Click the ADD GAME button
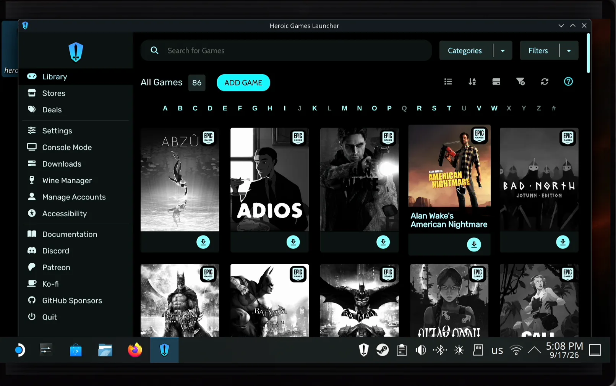This screenshot has height=386, width=616. click(x=243, y=83)
